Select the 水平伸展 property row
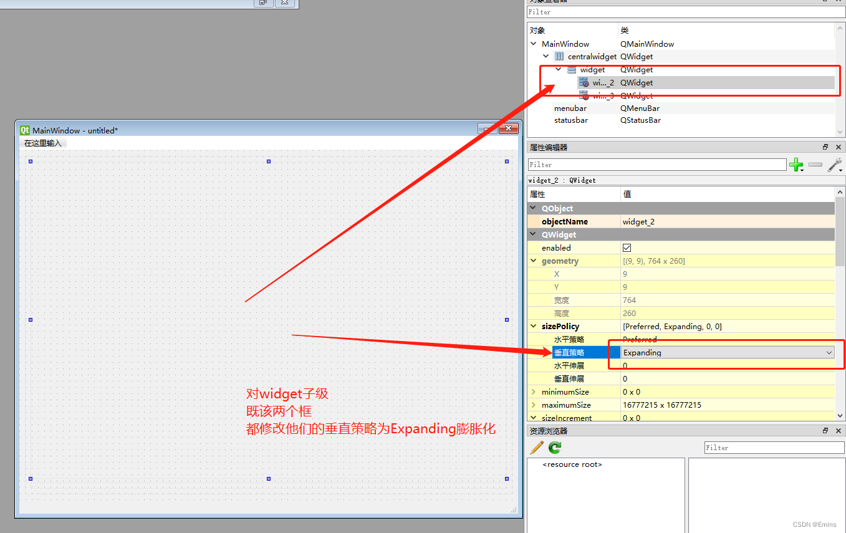 click(681, 366)
